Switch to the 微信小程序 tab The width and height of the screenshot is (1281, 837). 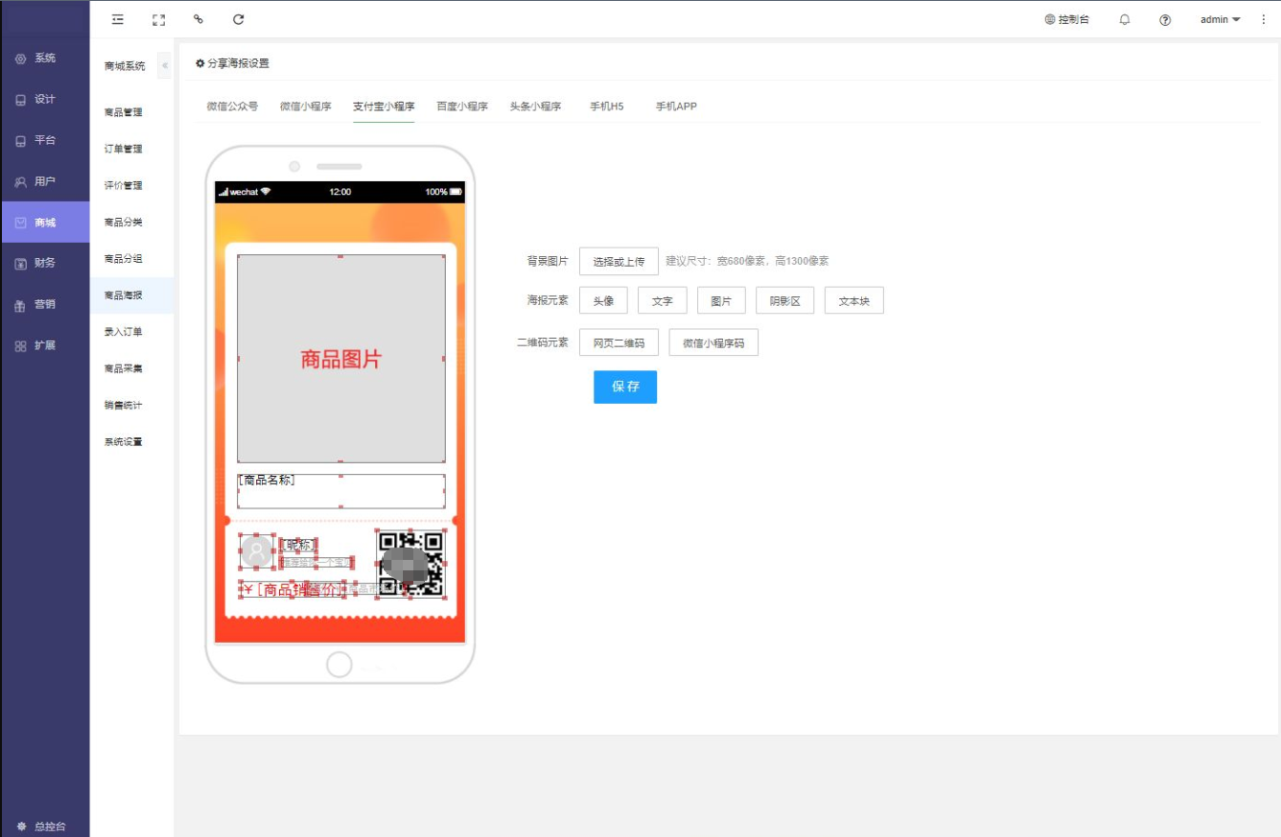pyautogui.click(x=306, y=106)
